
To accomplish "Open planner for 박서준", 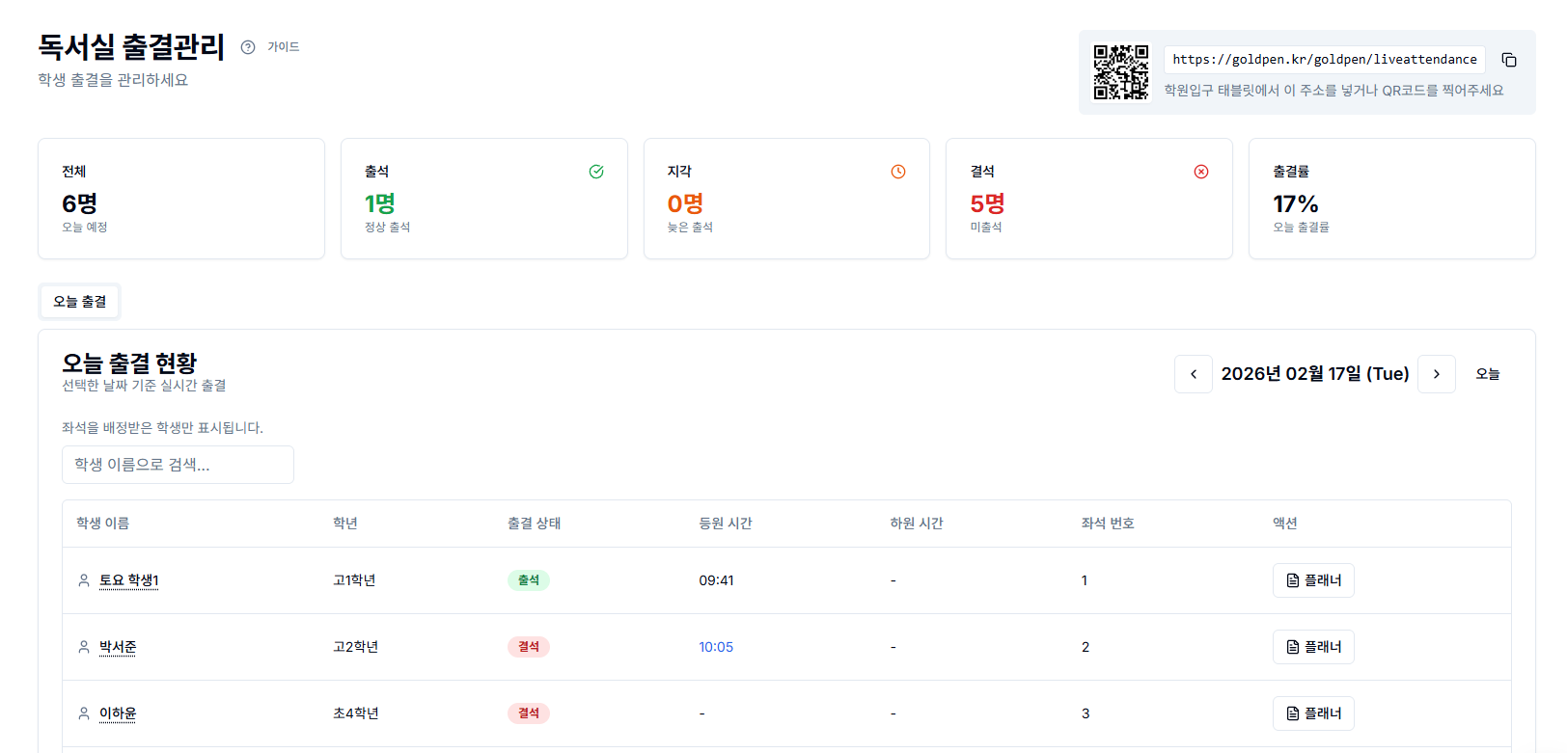I will [1313, 647].
